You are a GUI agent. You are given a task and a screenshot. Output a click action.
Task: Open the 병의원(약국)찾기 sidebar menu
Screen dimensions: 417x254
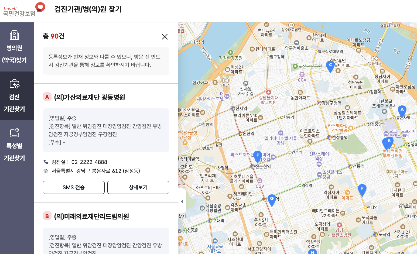(17, 47)
